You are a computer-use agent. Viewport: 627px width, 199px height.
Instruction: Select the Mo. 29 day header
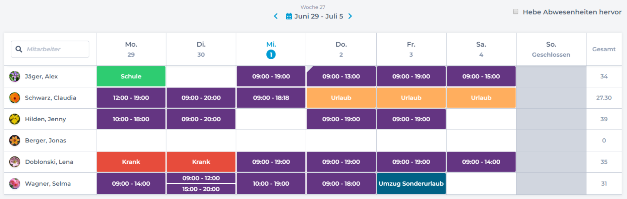[131, 49]
